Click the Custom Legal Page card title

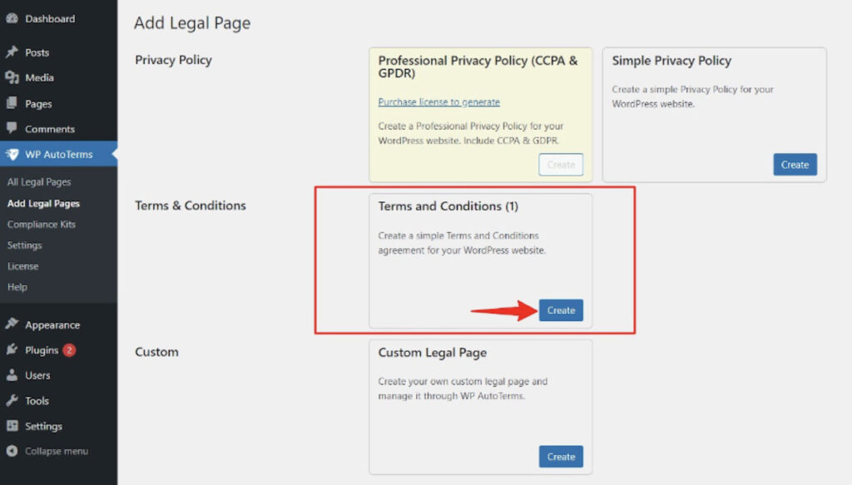pyautogui.click(x=433, y=353)
